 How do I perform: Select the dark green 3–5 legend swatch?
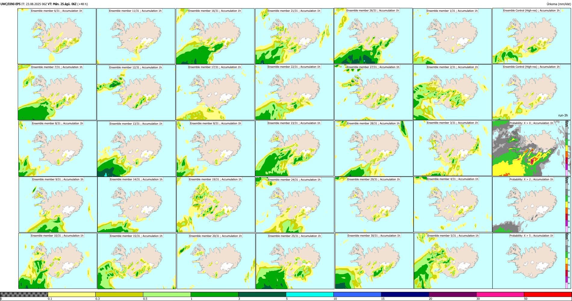pos(262,294)
